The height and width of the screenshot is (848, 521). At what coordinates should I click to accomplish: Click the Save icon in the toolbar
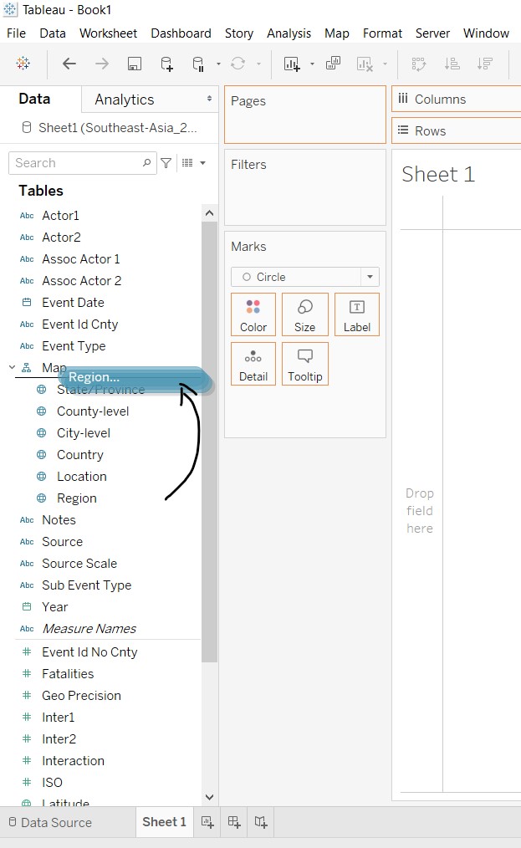(x=134, y=64)
